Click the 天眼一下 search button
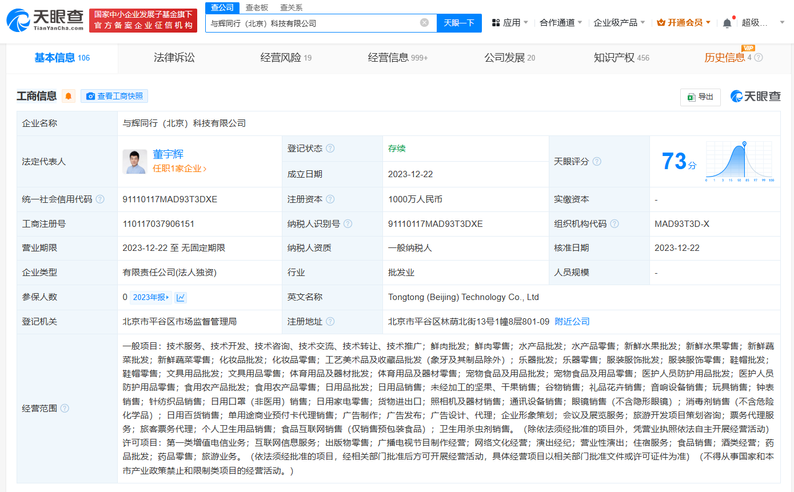 (x=458, y=22)
